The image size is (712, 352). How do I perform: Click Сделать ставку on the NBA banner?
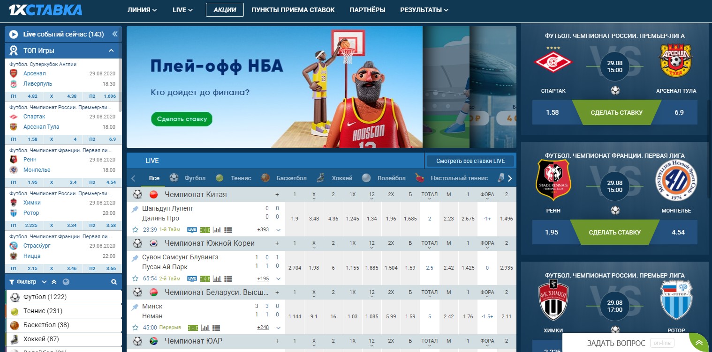click(182, 119)
